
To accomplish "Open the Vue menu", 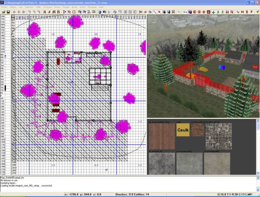I will (x=20, y=7).
